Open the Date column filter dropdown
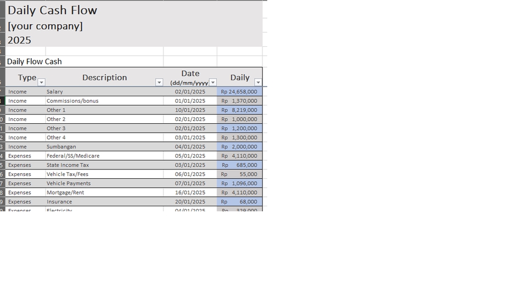 pyautogui.click(x=213, y=82)
